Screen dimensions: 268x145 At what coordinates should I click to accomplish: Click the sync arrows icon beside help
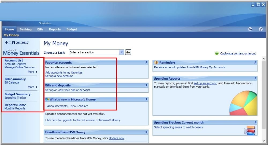click(250, 29)
